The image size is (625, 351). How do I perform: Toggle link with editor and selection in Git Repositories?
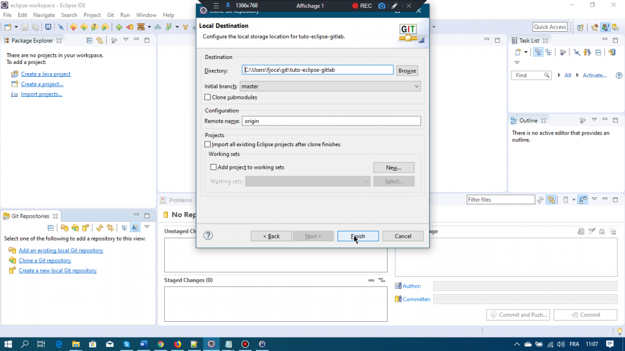[x=110, y=228]
